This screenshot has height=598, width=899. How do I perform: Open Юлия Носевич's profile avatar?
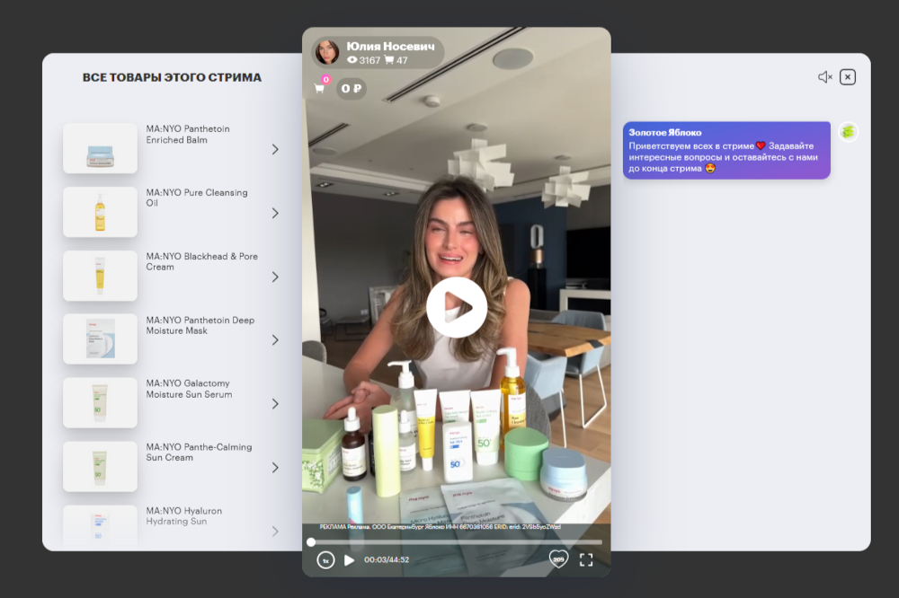click(327, 53)
